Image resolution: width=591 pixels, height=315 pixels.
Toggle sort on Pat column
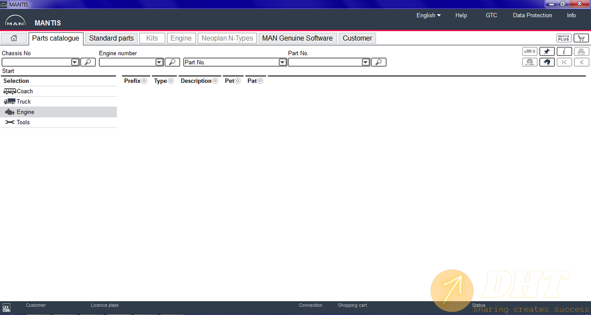(260, 81)
